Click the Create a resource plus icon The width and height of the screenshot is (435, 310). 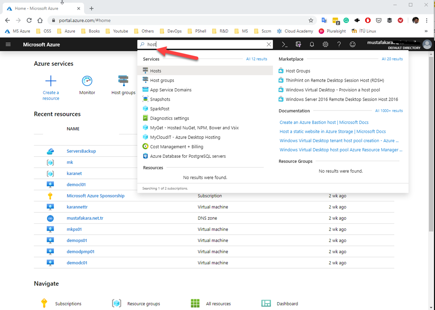click(51, 81)
